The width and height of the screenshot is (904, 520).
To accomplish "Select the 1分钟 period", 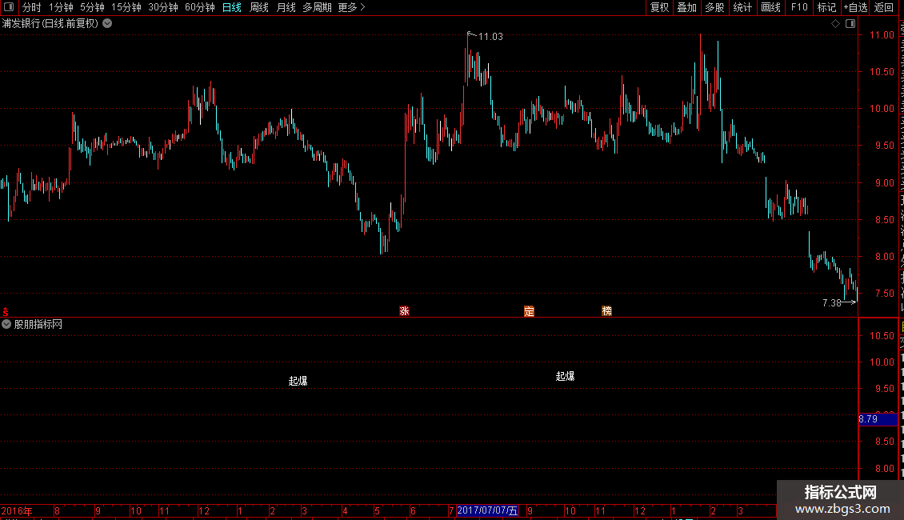I will pos(61,7).
